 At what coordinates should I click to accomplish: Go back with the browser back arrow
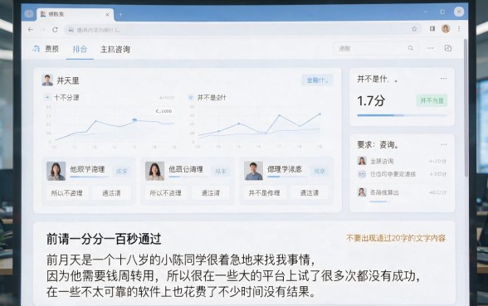coord(31,30)
